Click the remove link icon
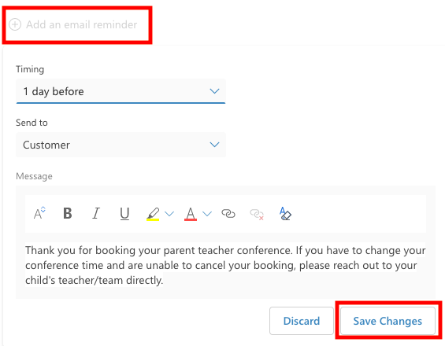Screen dimensions: 445x346 257,214
